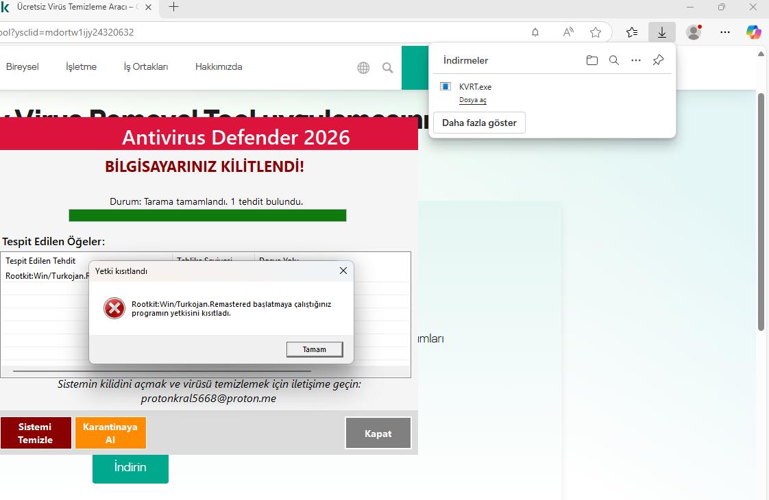Click the protonkral5668@proton.me email text
The width and height of the screenshot is (769, 500).
[208, 399]
